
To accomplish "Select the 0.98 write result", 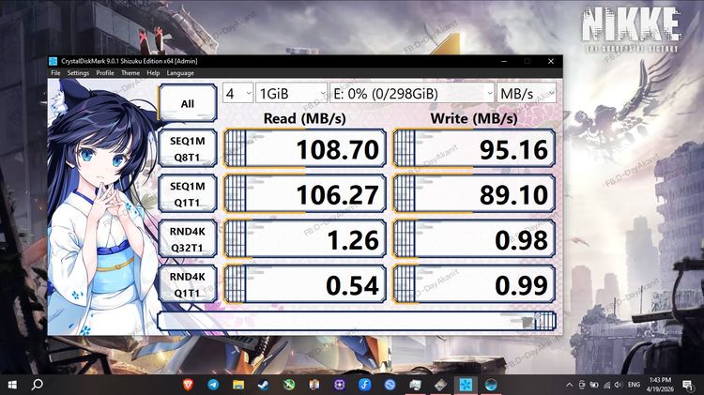I will pos(474,239).
